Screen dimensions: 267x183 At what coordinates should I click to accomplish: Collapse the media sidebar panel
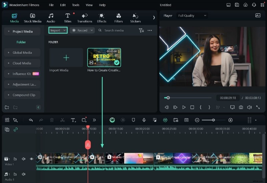(x=38, y=107)
